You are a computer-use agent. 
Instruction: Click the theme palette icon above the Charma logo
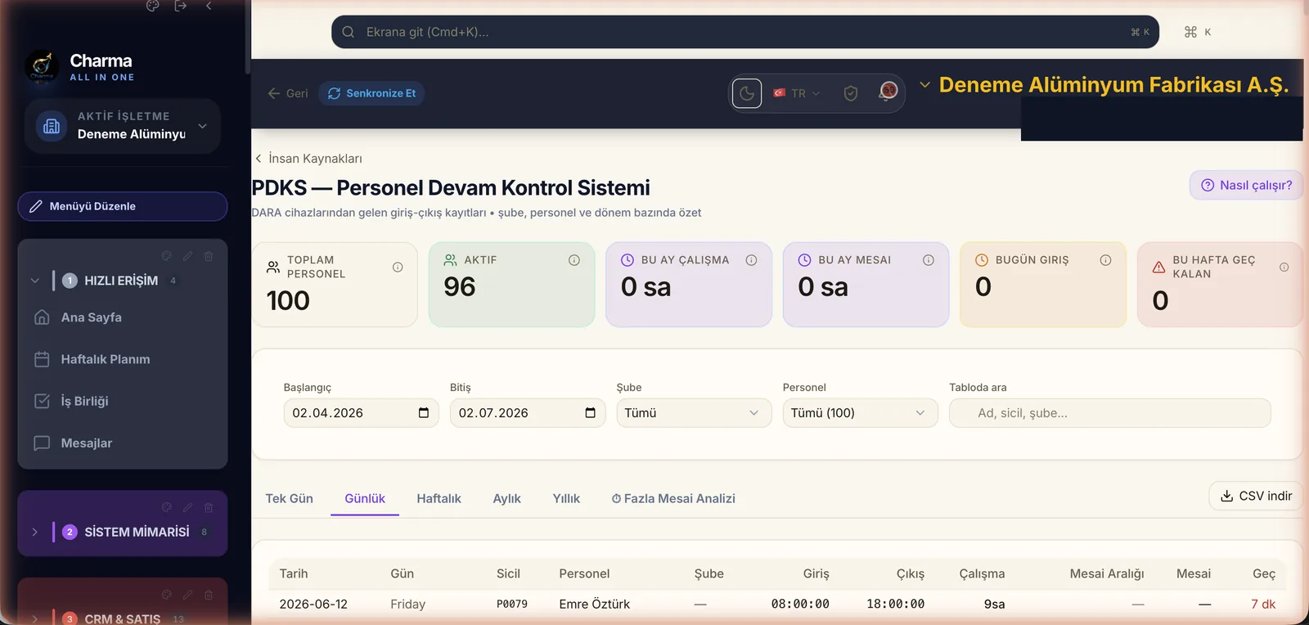152,6
